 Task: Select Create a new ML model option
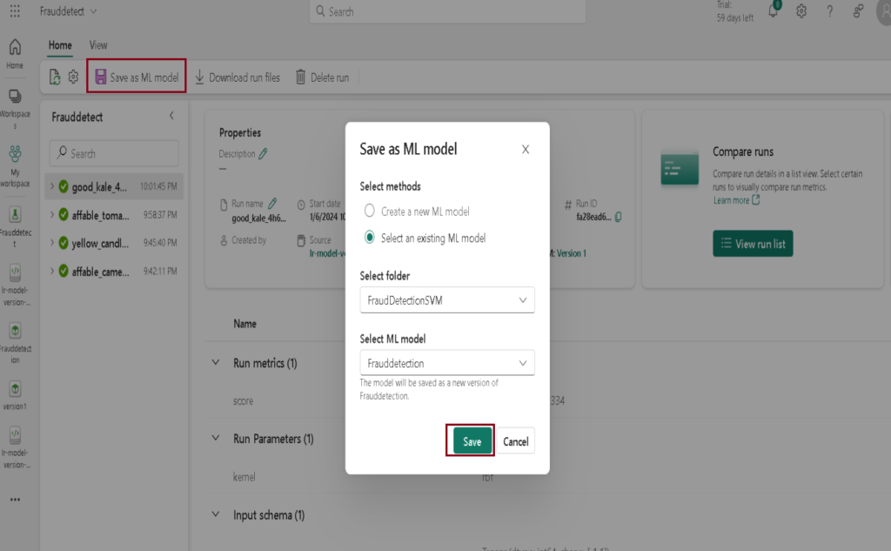(x=370, y=211)
